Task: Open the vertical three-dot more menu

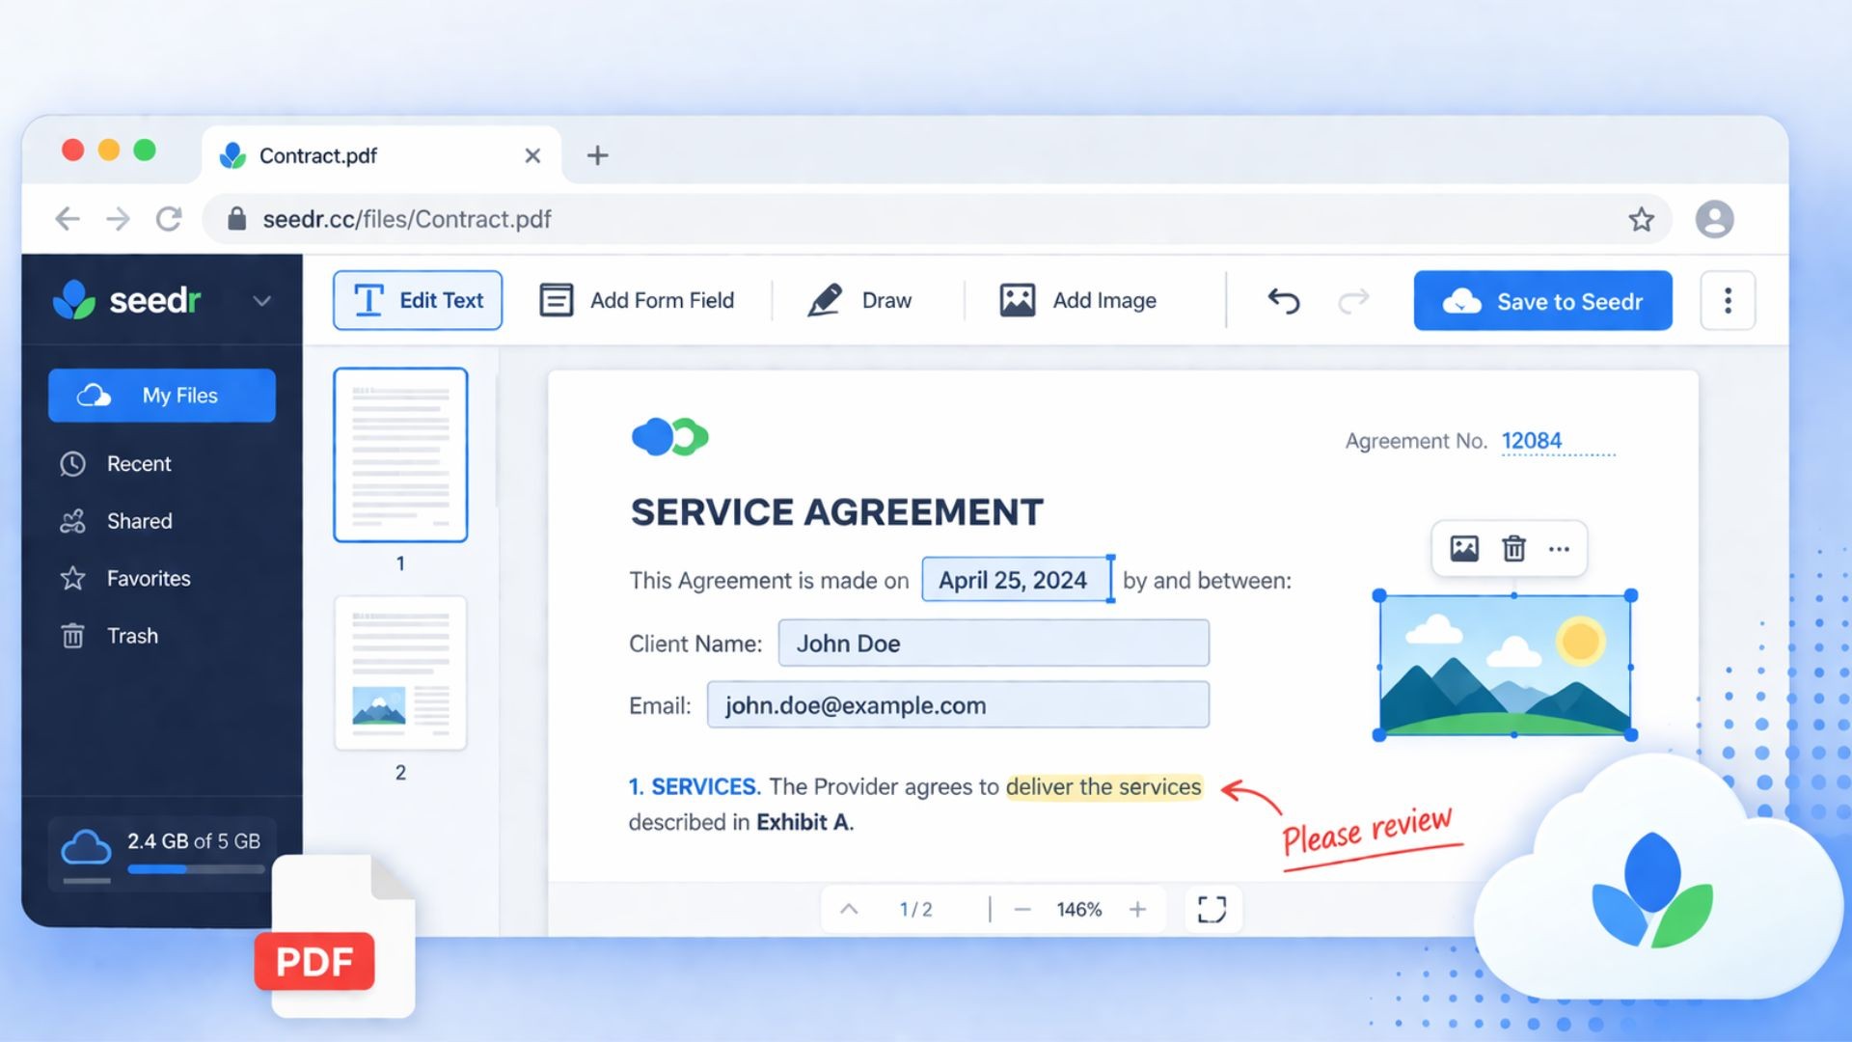Action: point(1727,301)
